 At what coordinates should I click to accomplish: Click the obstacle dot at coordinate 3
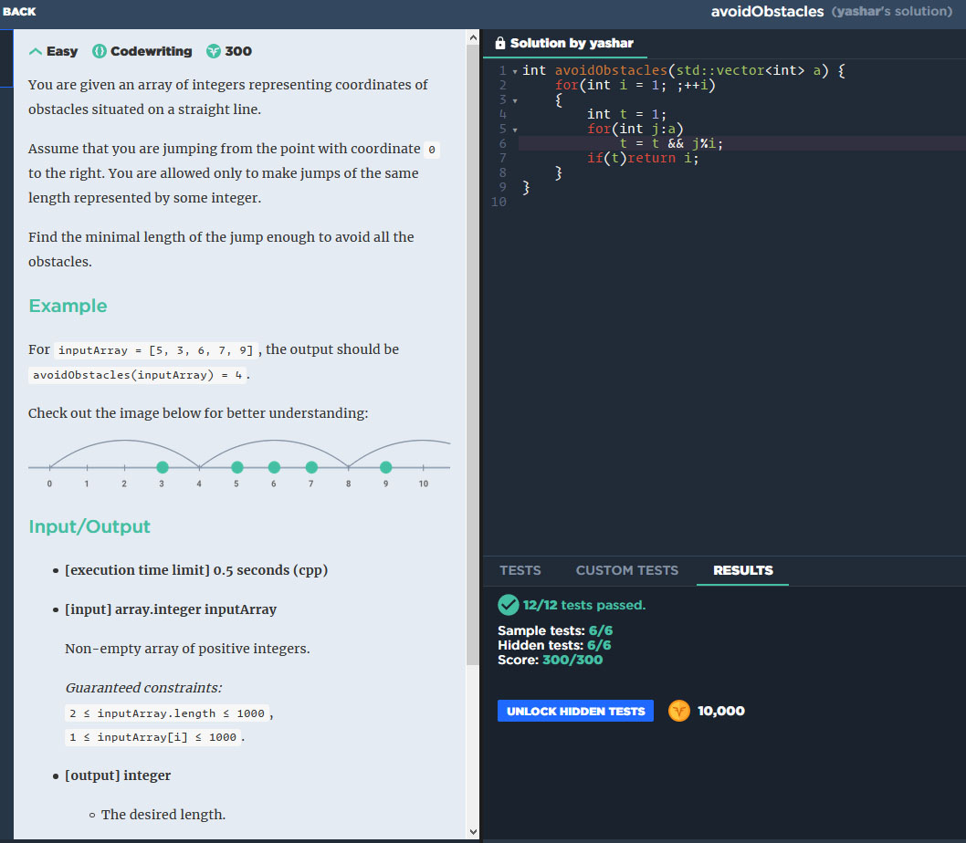163,467
